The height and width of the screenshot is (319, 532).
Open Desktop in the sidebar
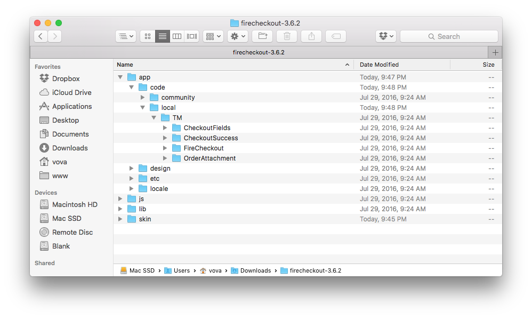pos(59,120)
